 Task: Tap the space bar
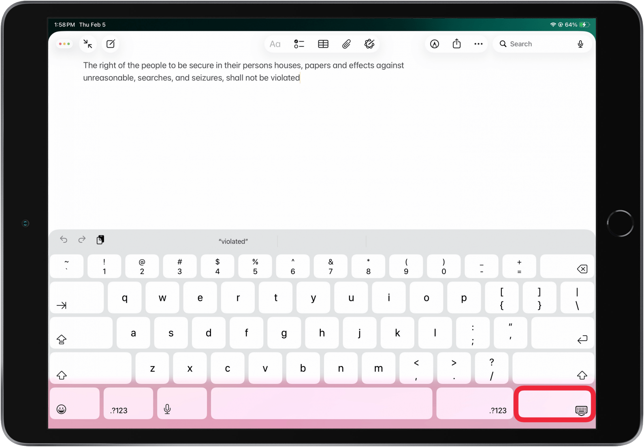(322, 403)
